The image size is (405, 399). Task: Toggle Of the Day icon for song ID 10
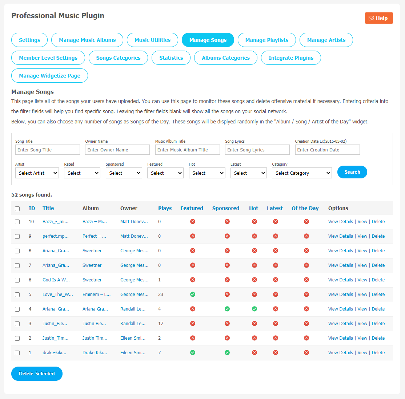[x=306, y=221]
